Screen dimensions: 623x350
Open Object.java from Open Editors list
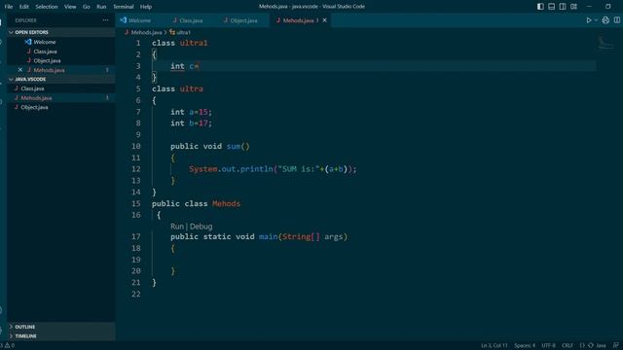click(47, 60)
